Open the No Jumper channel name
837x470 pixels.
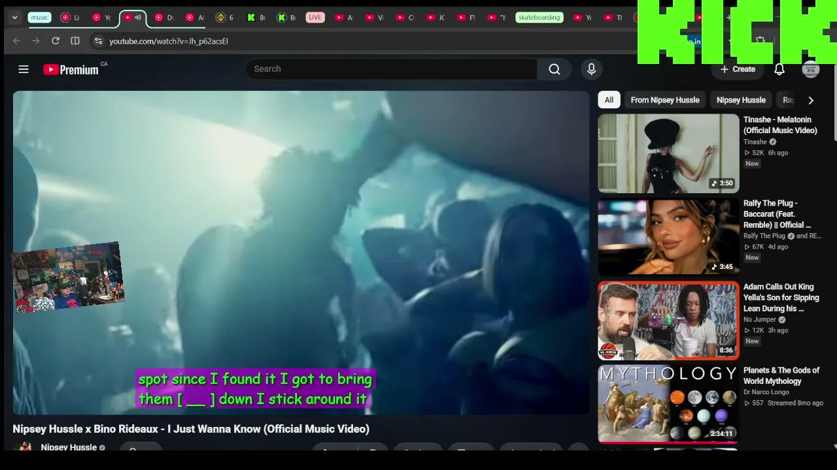pos(760,320)
